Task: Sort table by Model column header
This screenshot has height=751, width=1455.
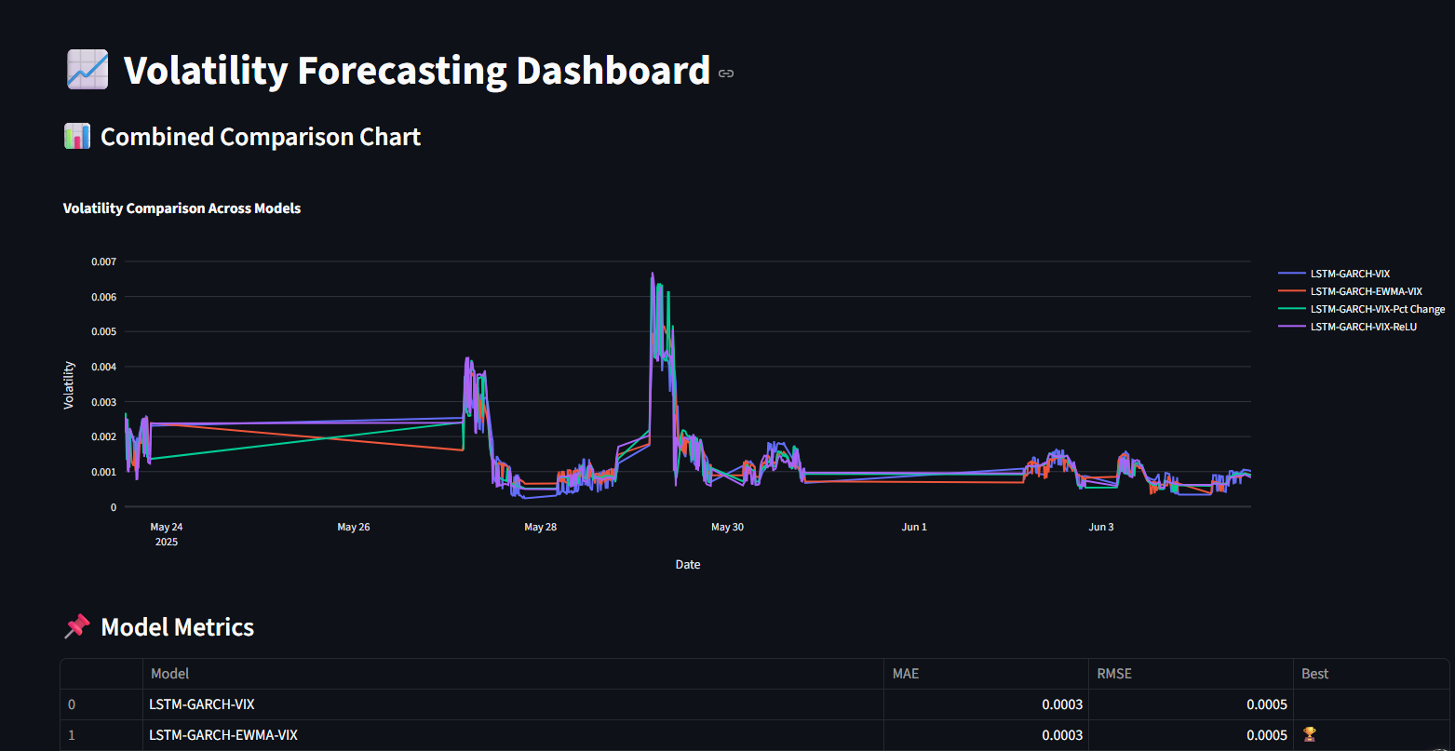Action: coord(513,674)
